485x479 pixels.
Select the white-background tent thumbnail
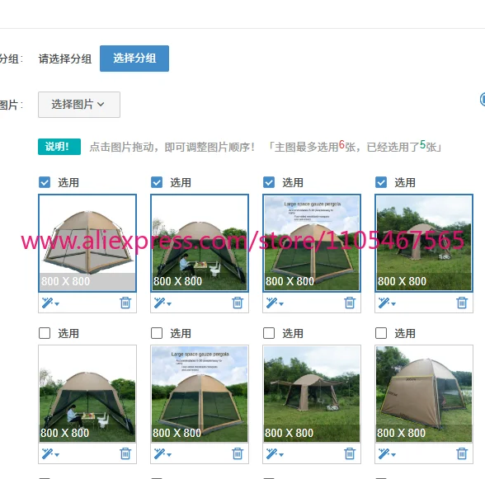87,243
